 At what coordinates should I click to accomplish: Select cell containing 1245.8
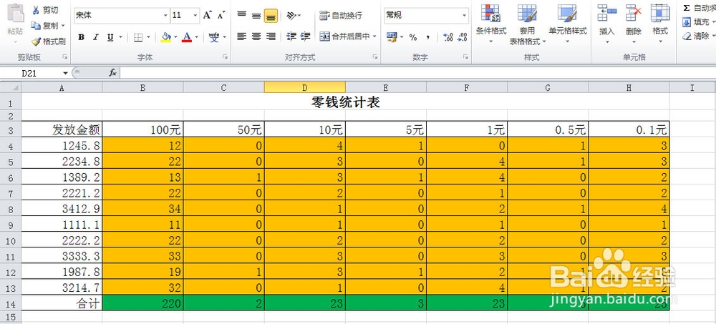62,146
